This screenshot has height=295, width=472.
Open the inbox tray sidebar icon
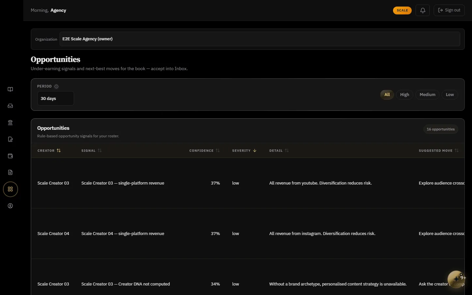[x=10, y=106]
